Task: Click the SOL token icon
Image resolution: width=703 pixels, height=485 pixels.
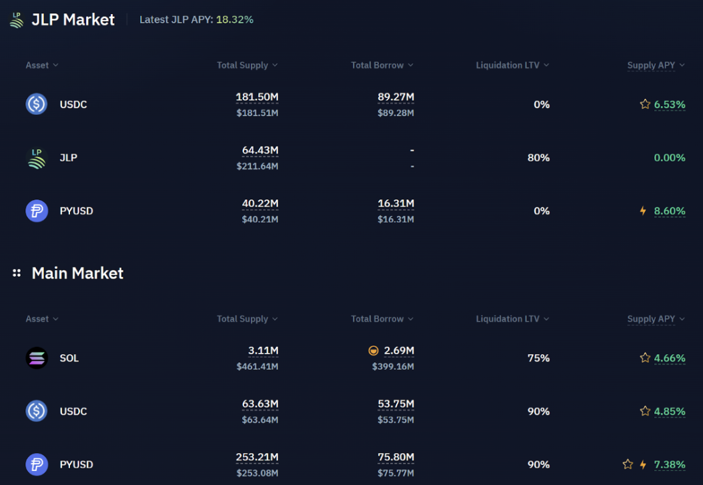Action: pos(37,358)
